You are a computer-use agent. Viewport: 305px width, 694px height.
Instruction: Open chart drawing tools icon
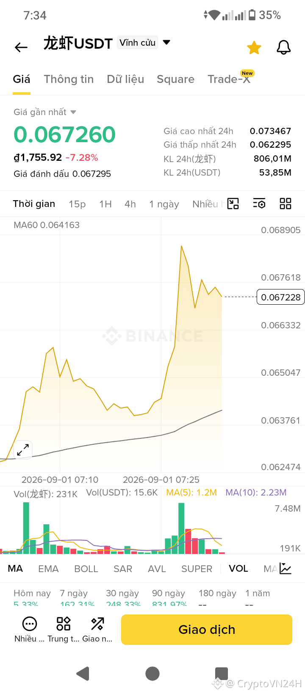[x=233, y=204]
